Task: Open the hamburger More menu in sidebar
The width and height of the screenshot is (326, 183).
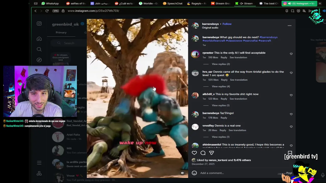Action: 39,163
